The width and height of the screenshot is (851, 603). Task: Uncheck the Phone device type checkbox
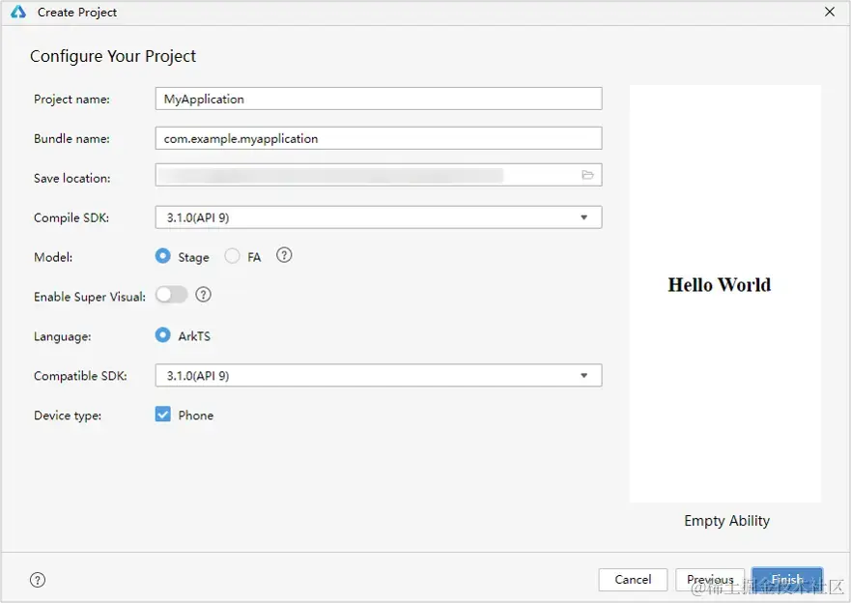coord(163,415)
